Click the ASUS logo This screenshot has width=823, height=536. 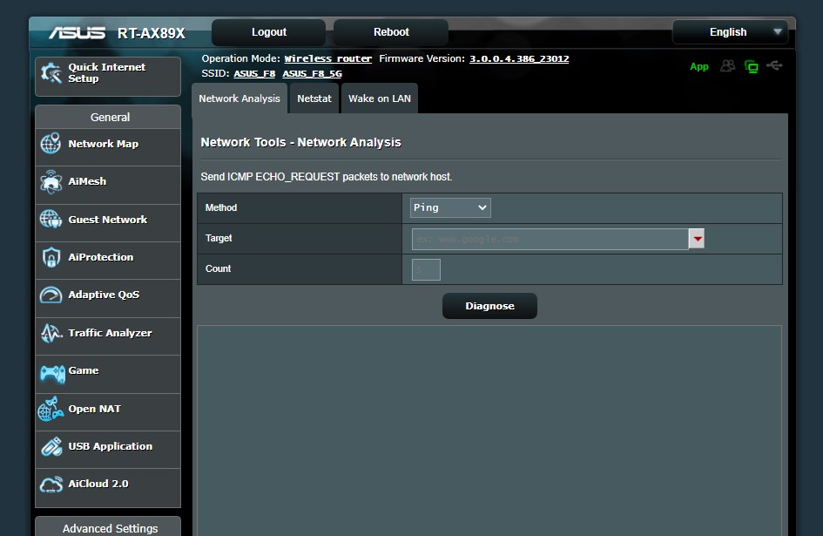click(78, 33)
